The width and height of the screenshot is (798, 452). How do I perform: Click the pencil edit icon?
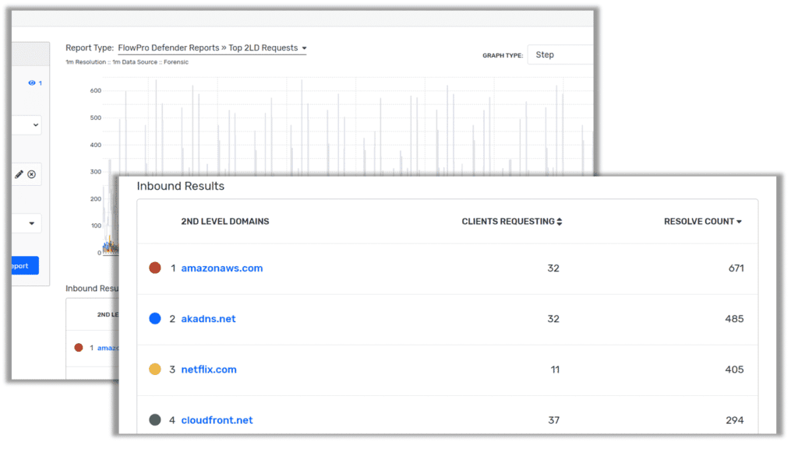coord(19,174)
